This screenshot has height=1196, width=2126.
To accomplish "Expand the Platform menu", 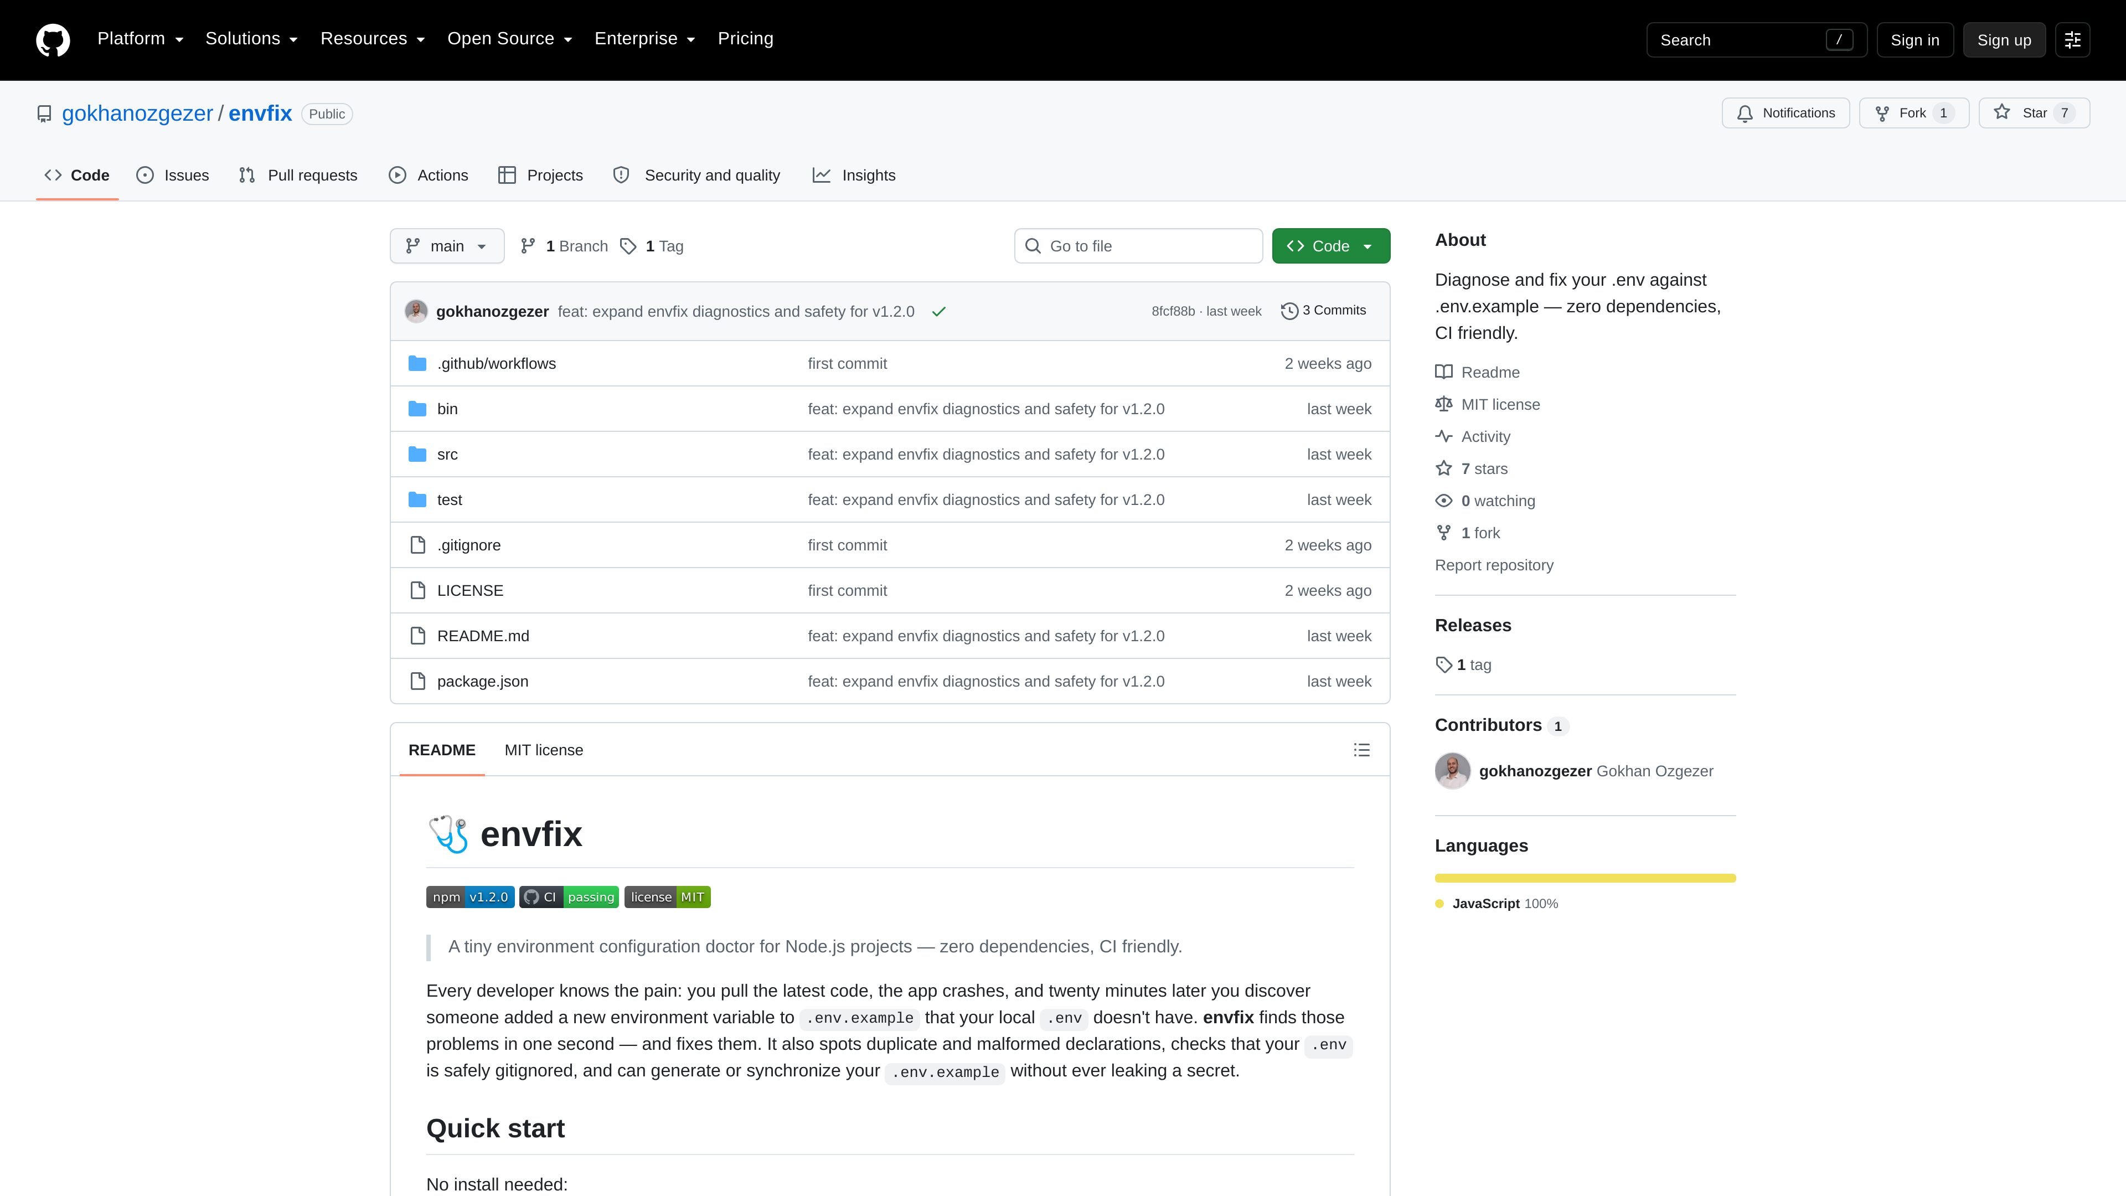I will click(140, 39).
